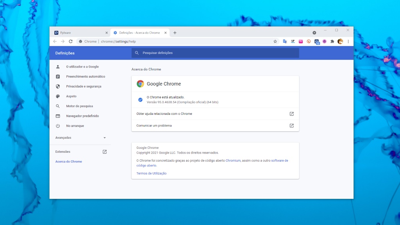The height and width of the screenshot is (225, 400).
Task: Click the palette icon beside Aspeto
Action: click(x=58, y=96)
